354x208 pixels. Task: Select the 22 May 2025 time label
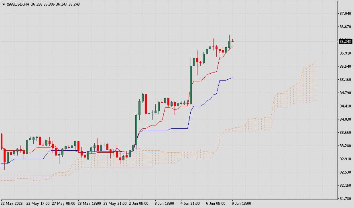[x=12, y=204]
